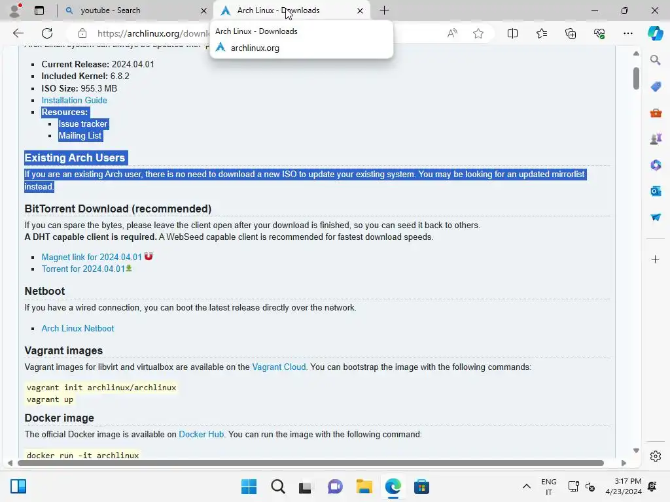The height and width of the screenshot is (502, 670).
Task: Open sidebar settings gear icon
Action: [656, 456]
